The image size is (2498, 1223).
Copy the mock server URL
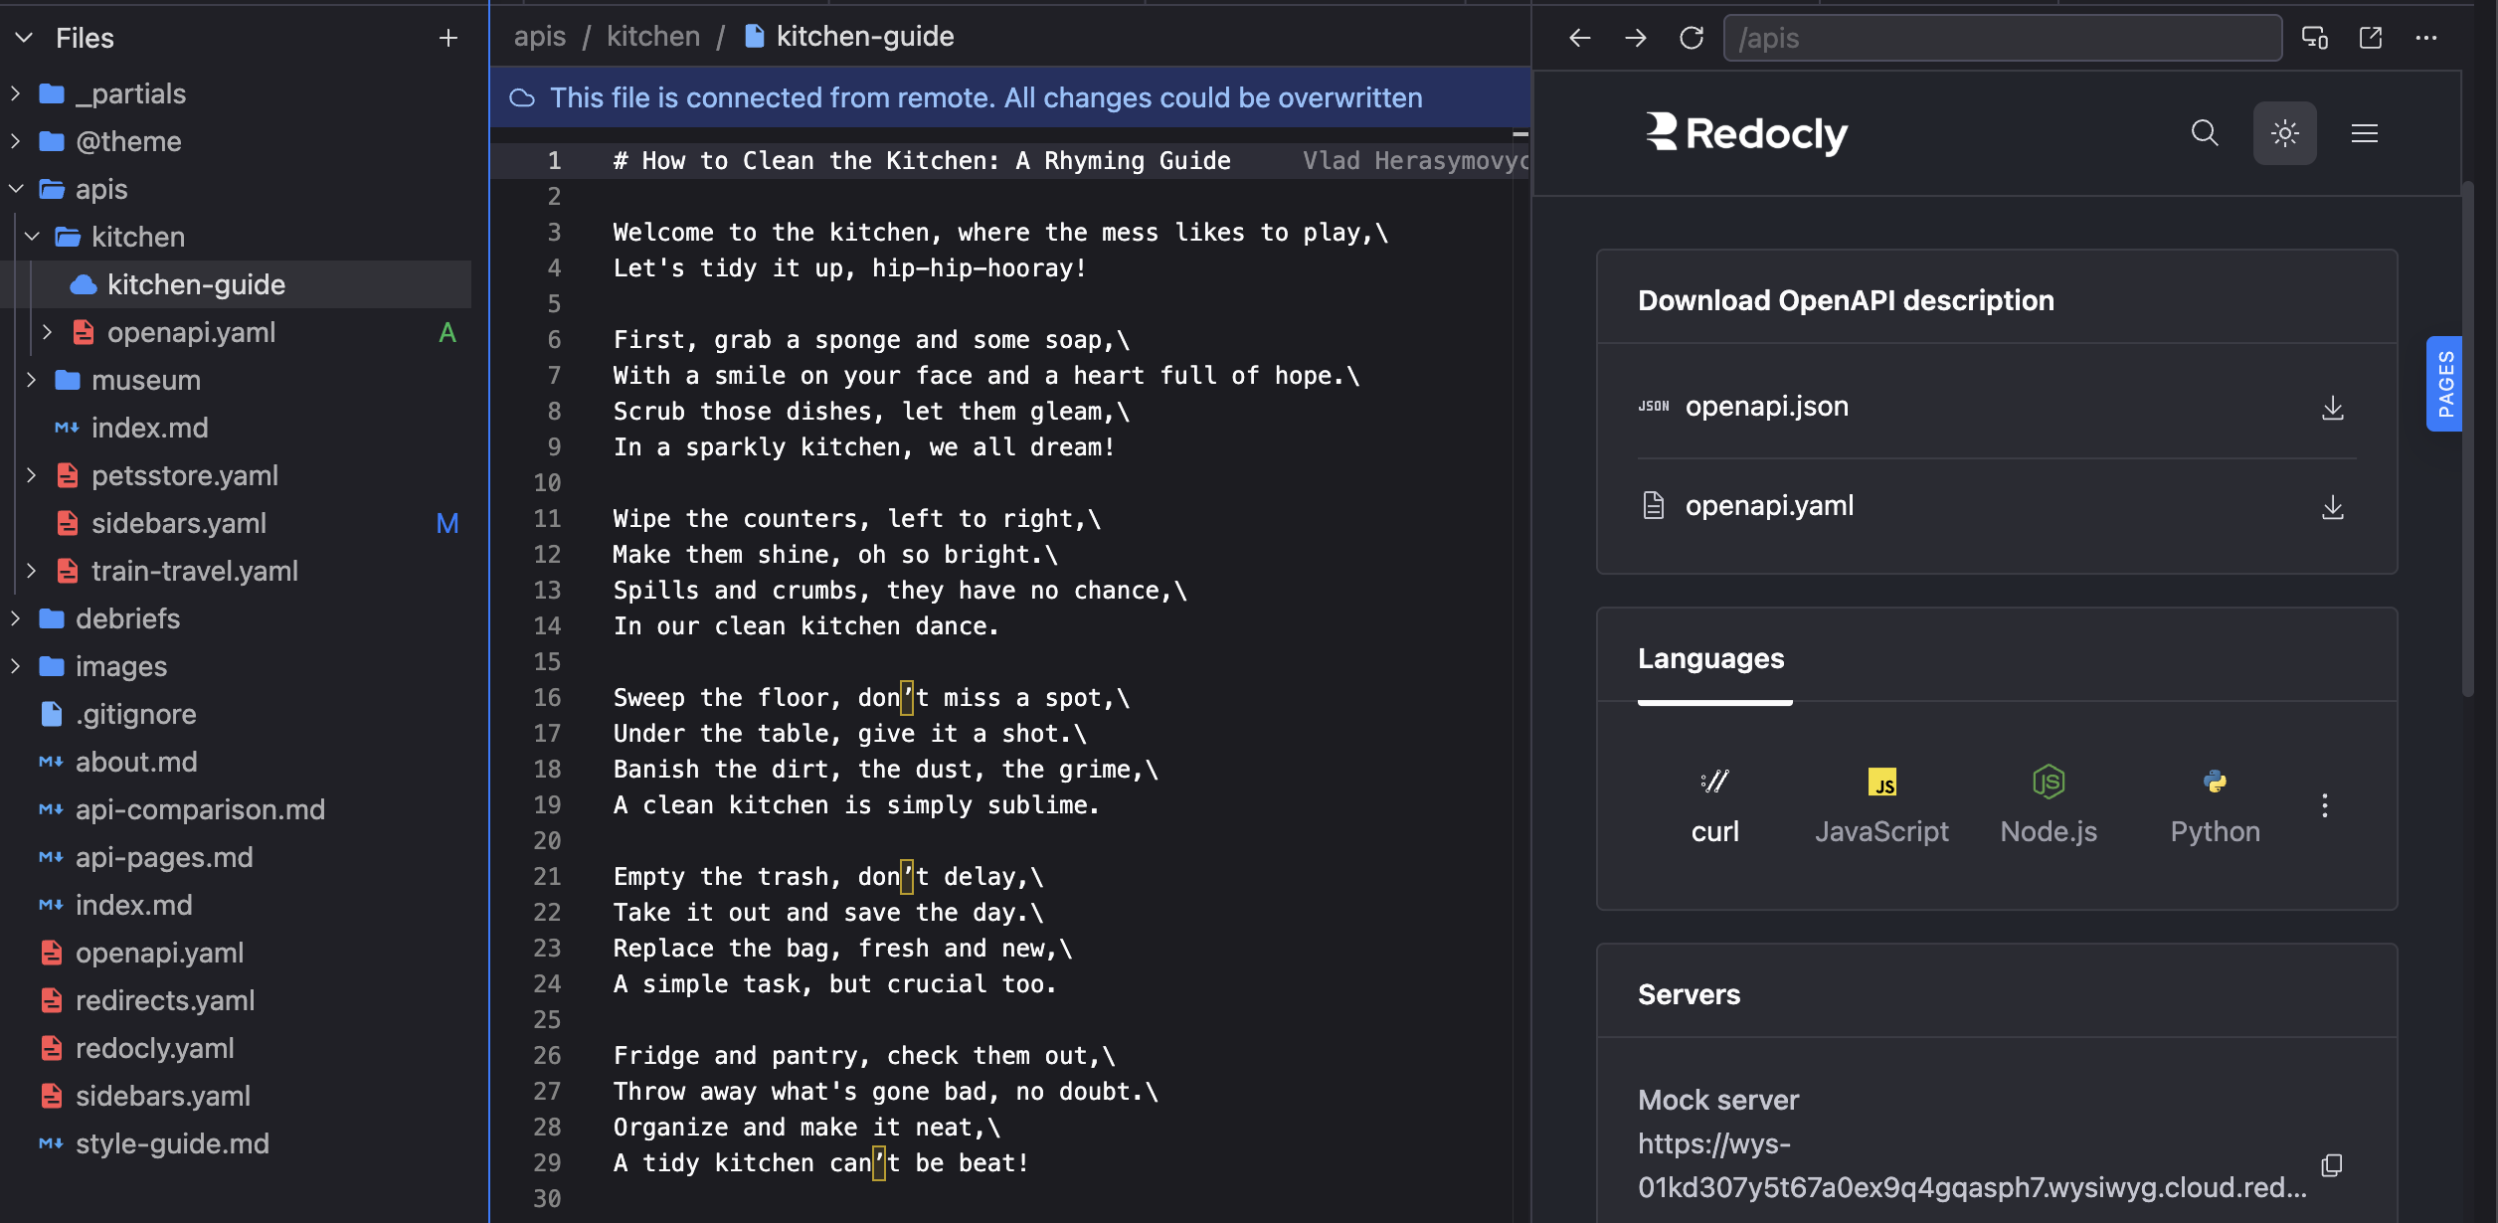(2332, 1165)
